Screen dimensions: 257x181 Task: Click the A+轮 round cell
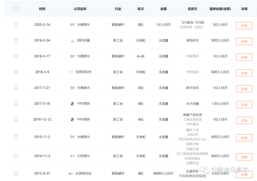(141, 56)
